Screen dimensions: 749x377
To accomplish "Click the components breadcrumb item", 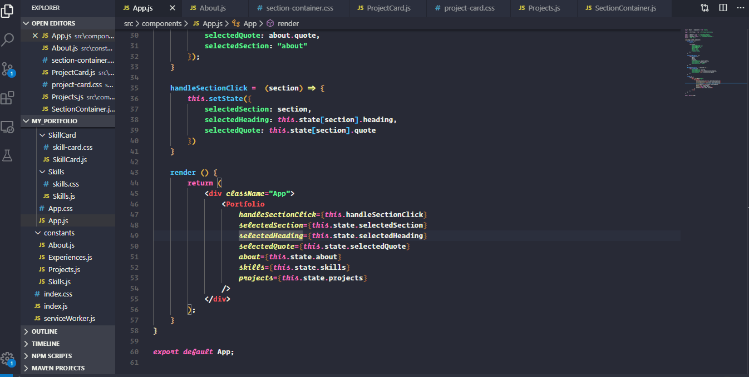I will coord(161,23).
